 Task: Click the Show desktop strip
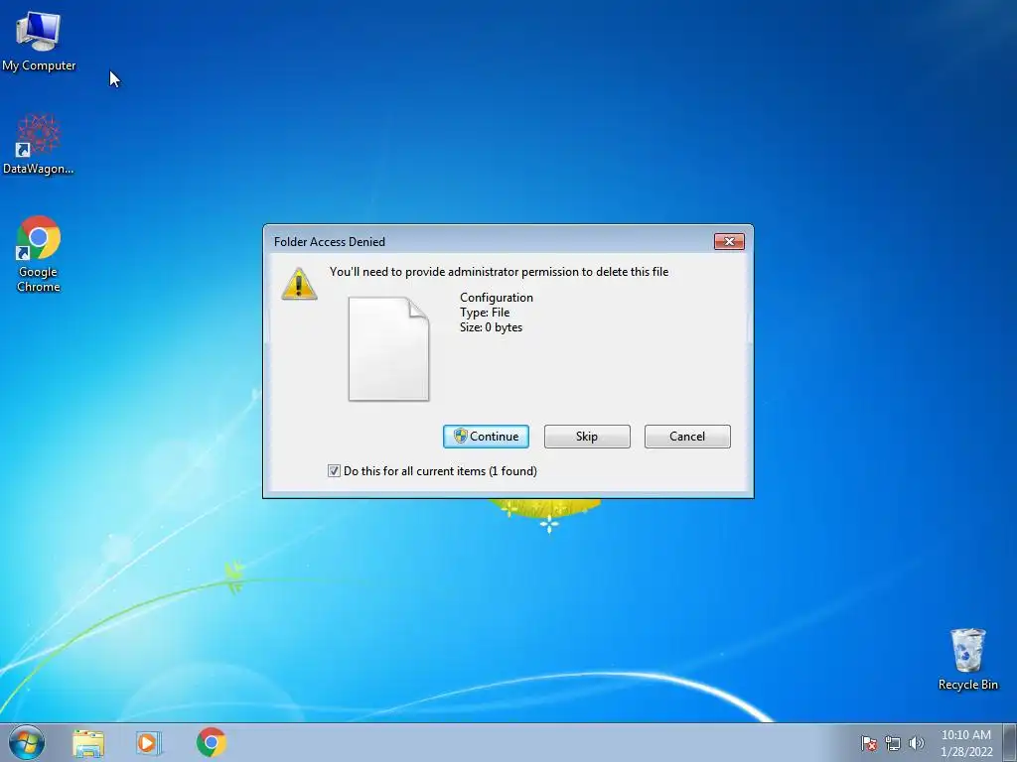pyautogui.click(x=1010, y=743)
